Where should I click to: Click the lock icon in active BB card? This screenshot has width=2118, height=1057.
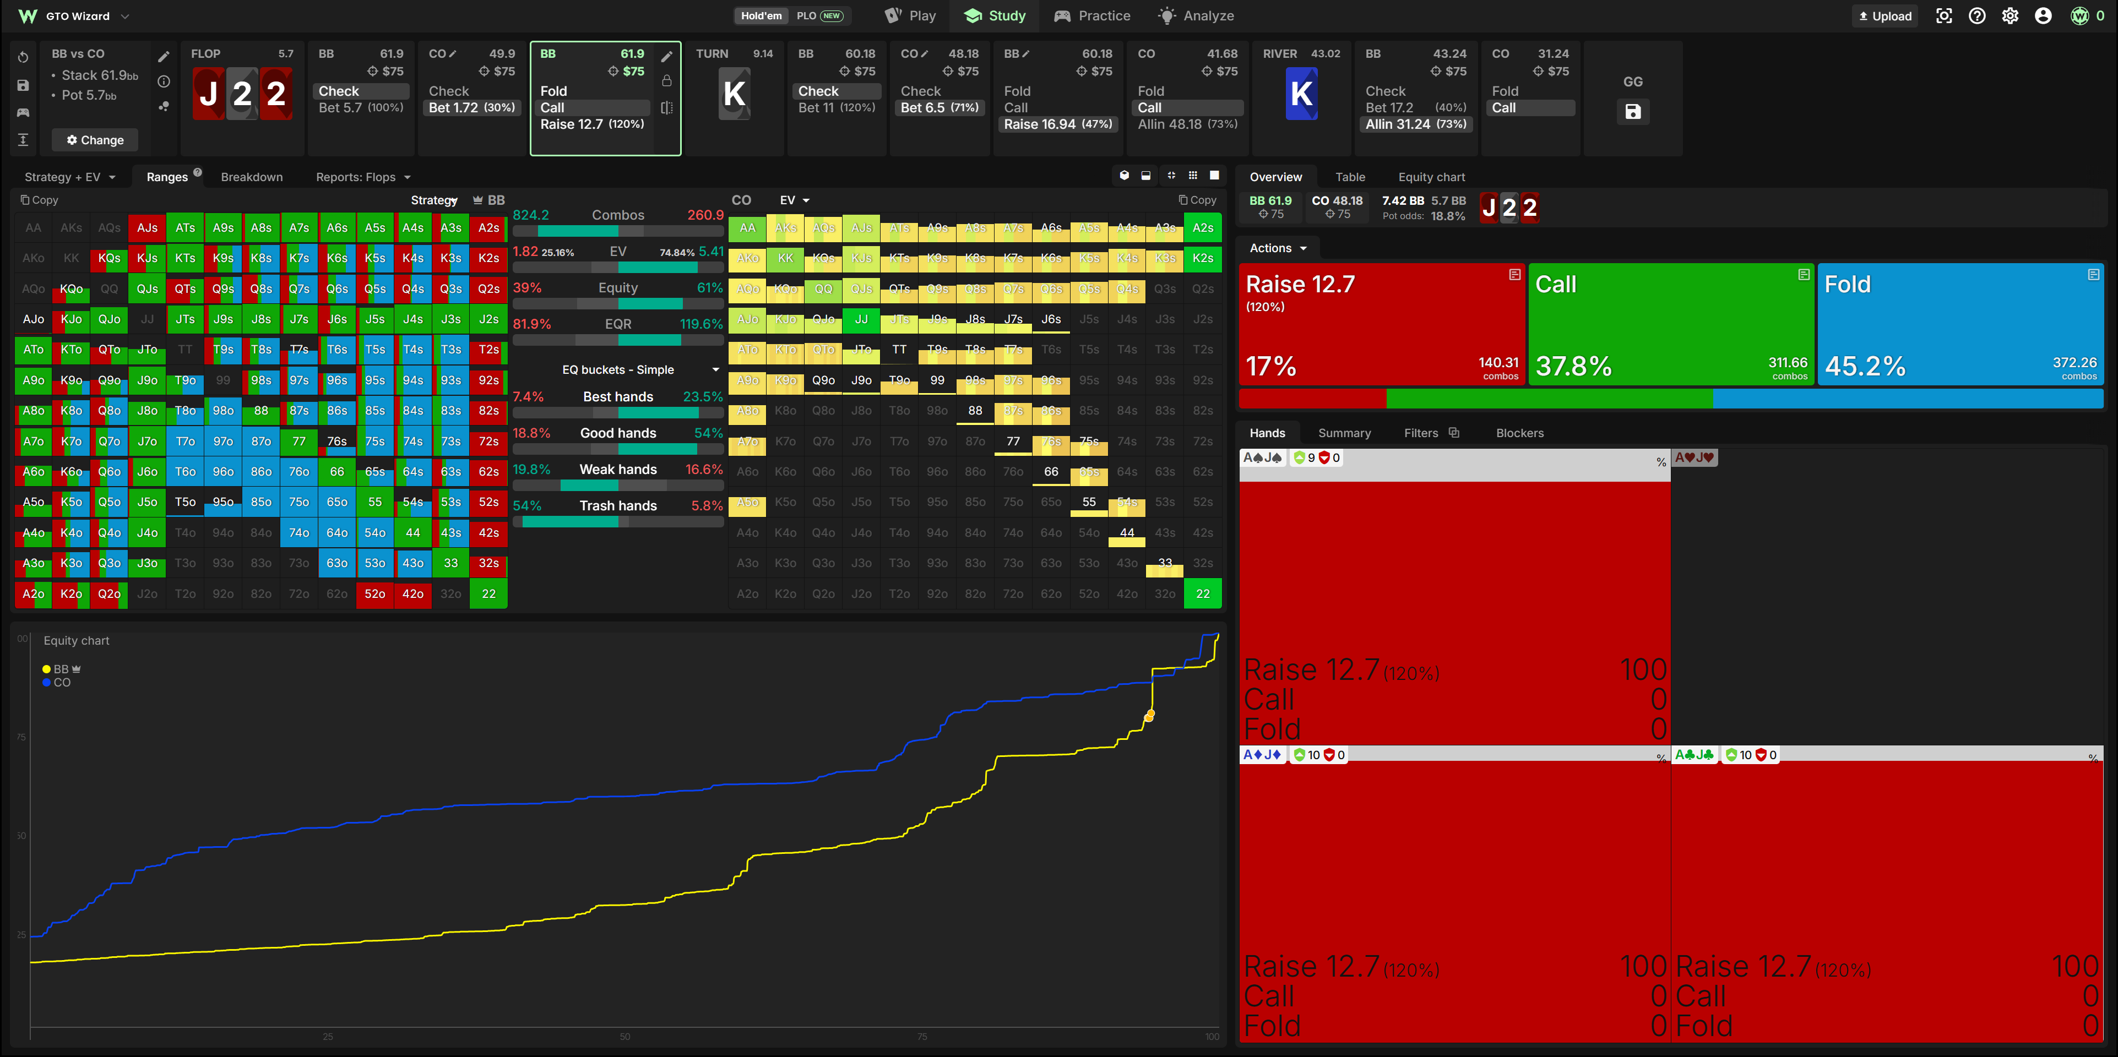[667, 80]
